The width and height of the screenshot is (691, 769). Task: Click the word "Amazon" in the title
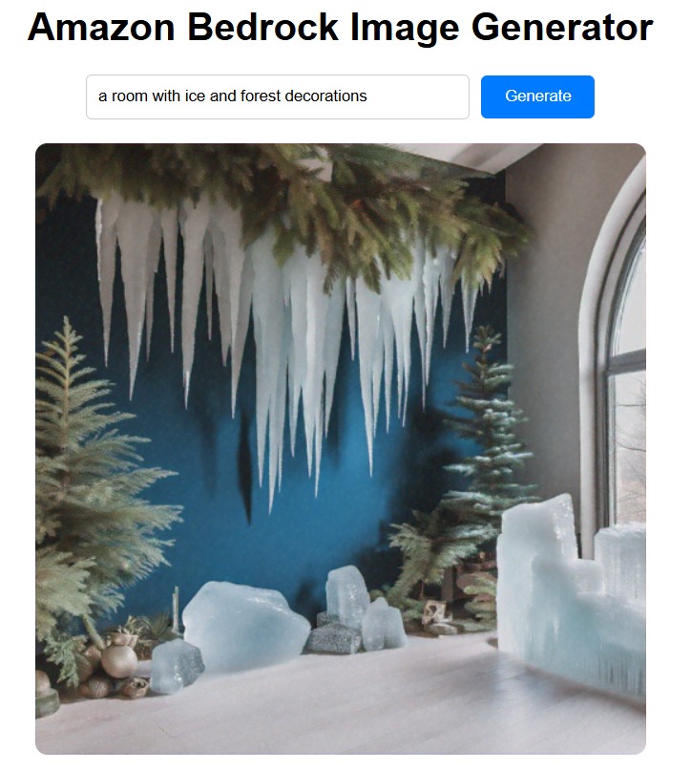click(101, 27)
